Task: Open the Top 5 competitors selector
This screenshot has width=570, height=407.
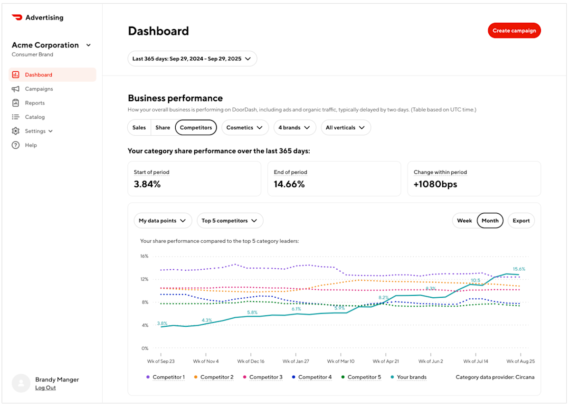Action: 230,220
